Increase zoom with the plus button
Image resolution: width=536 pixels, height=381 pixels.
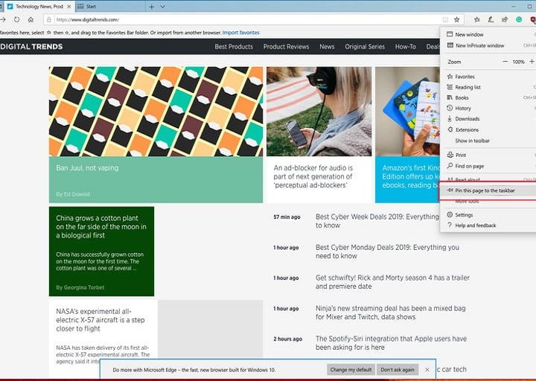[x=533, y=62]
